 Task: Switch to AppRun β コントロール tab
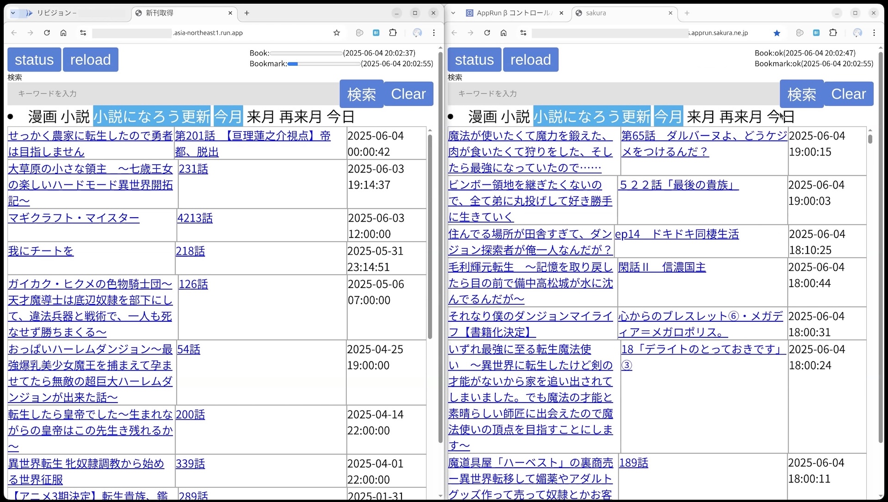pos(514,13)
